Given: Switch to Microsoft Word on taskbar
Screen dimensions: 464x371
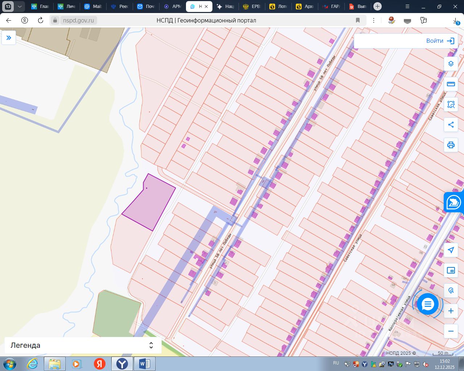Looking at the screenshot, I should coord(144,364).
